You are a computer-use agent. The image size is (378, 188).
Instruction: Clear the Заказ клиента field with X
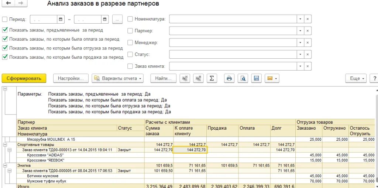307,66
